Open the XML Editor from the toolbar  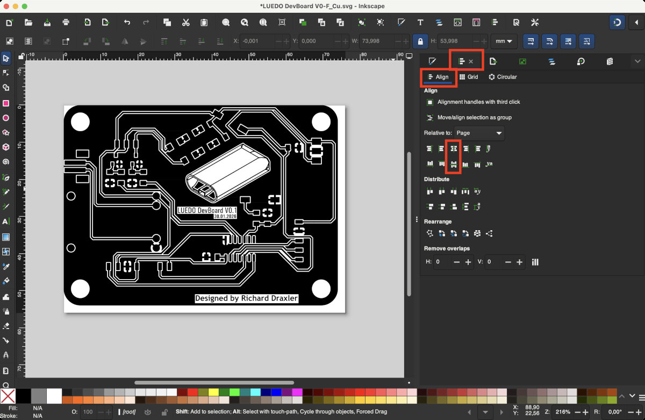click(x=457, y=23)
